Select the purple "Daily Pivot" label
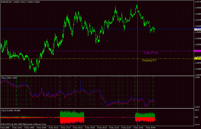The image size is (201, 129). point(151,53)
